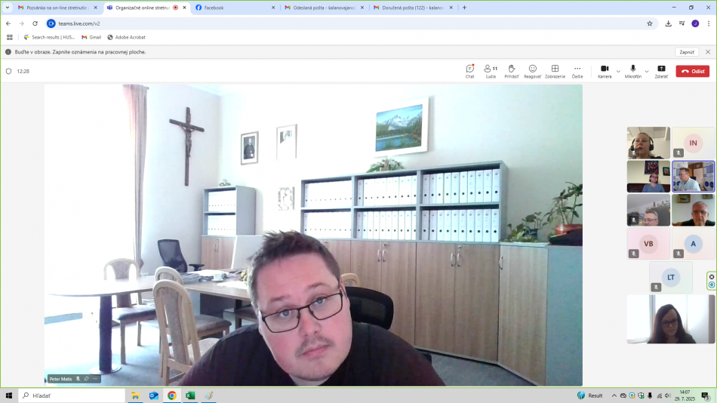Select the LT participant tile
This screenshot has height=403, width=717.
pos(671,277)
